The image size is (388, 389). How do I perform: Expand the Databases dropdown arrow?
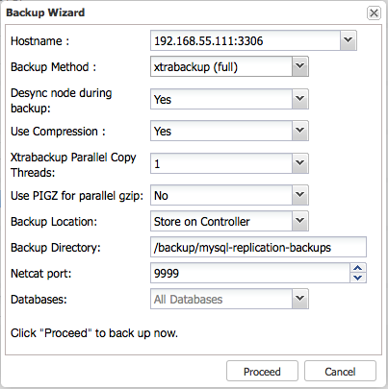pyautogui.click(x=300, y=299)
